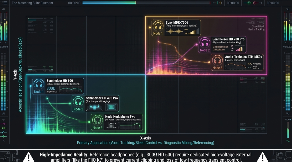
Task: Click the '-22 dB reduction' text
Action: click(x=220, y=47)
